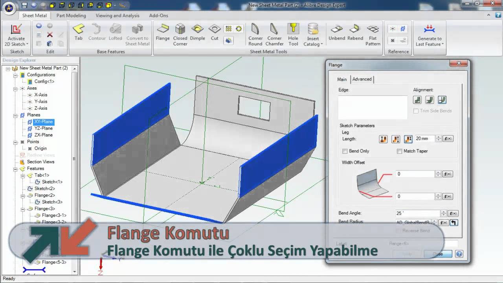Select Origin in the Design Explorer
503x283 pixels.
point(40,148)
